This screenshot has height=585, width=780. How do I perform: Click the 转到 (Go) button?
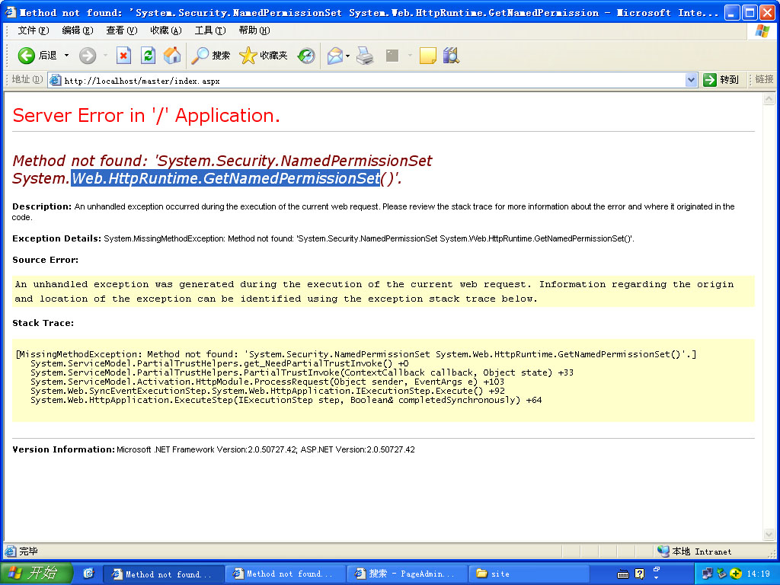(x=721, y=80)
